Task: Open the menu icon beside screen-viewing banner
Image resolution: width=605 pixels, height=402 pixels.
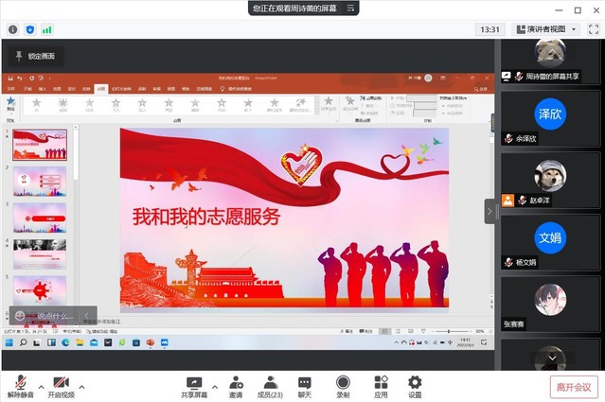Action: 350,8
